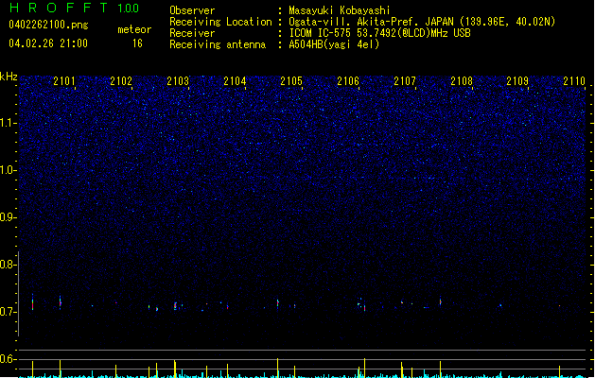Click the 2107 time axis marker
The height and width of the screenshot is (378, 595).
[405, 81]
